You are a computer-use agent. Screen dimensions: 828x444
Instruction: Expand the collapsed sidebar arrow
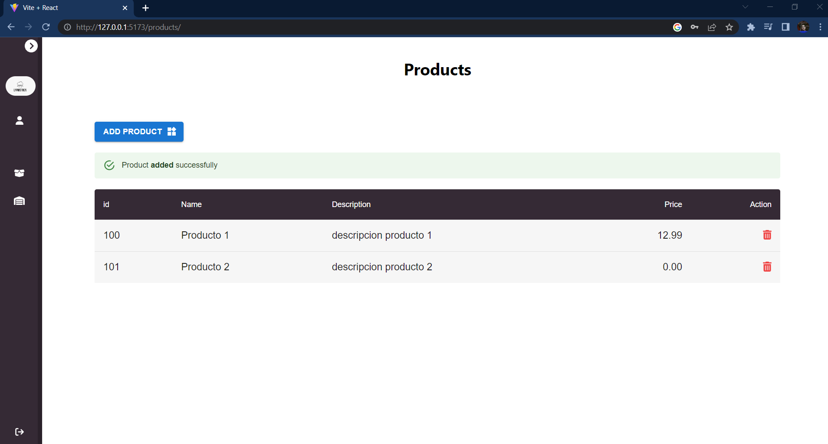tap(31, 45)
